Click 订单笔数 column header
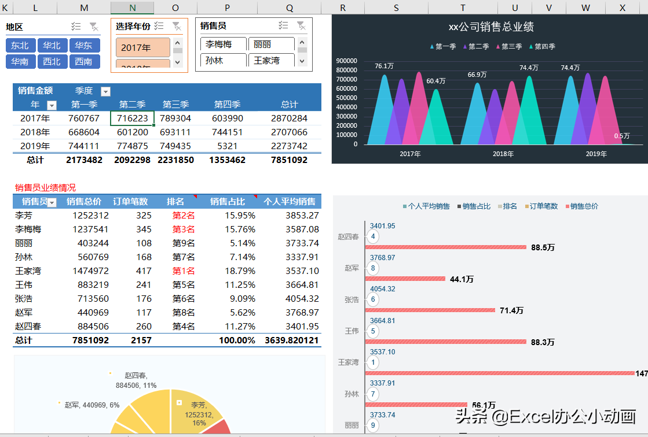 pyautogui.click(x=131, y=201)
